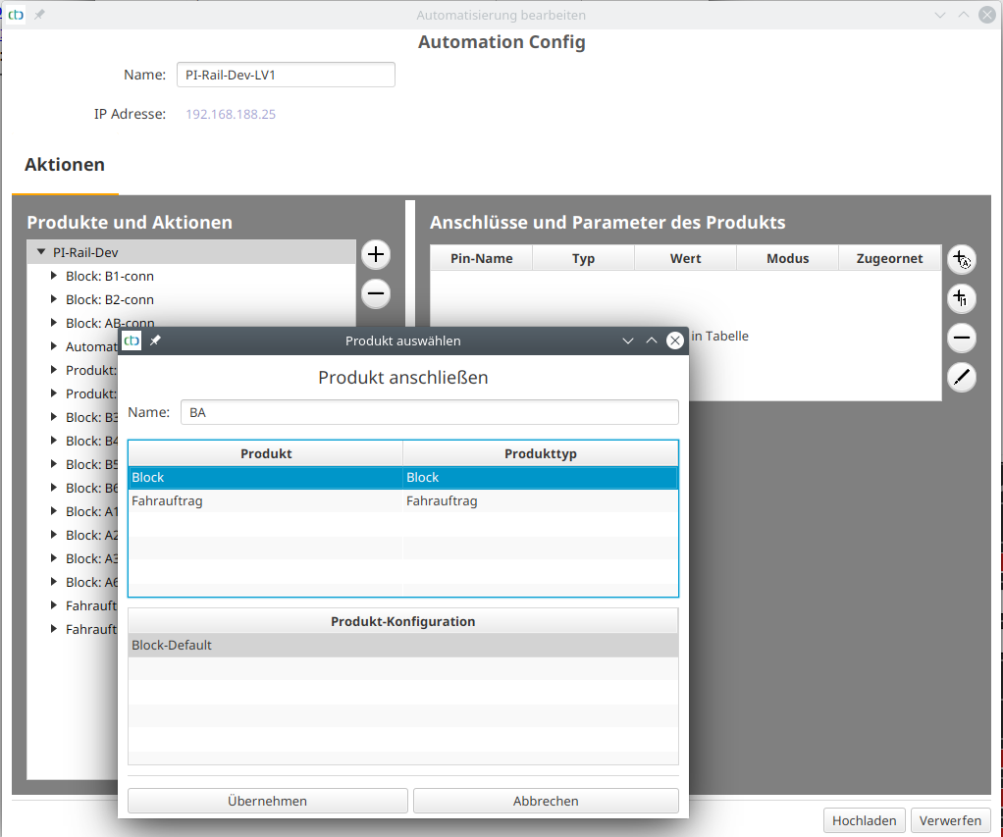This screenshot has width=1003, height=837.
Task: Click the Hochladen button
Action: pos(864,820)
